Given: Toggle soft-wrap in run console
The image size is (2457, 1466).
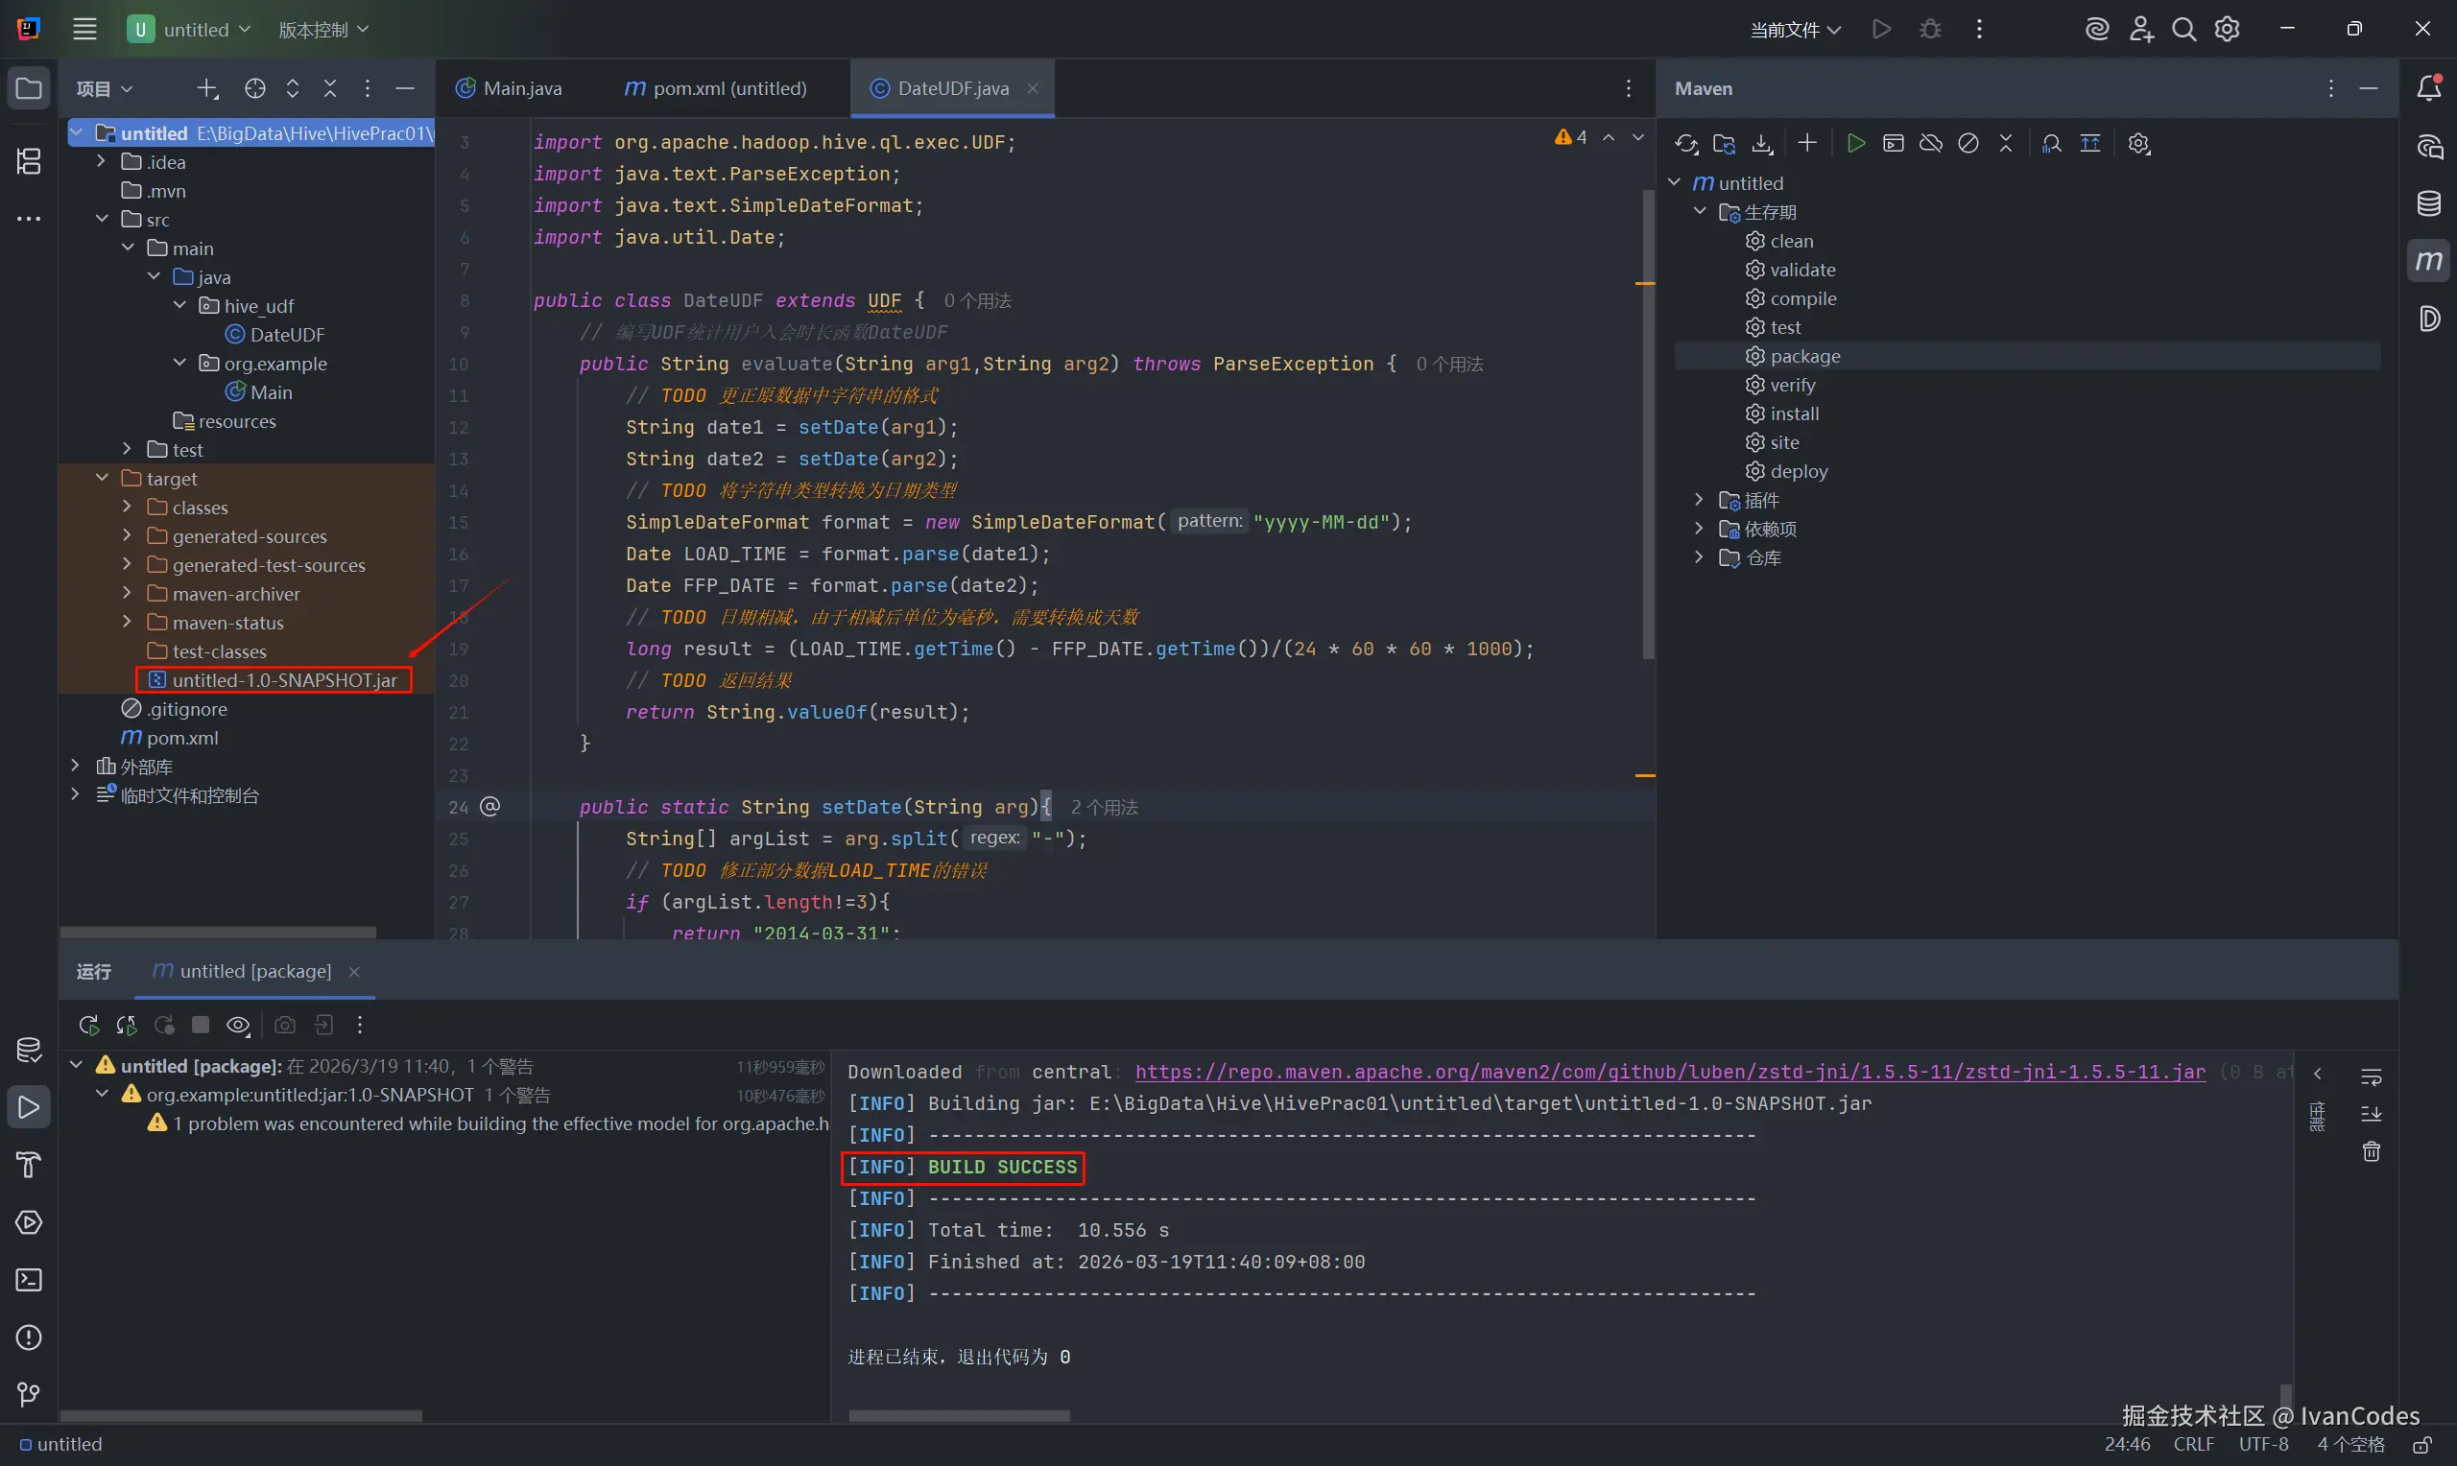Looking at the screenshot, I should pos(2370,1076).
